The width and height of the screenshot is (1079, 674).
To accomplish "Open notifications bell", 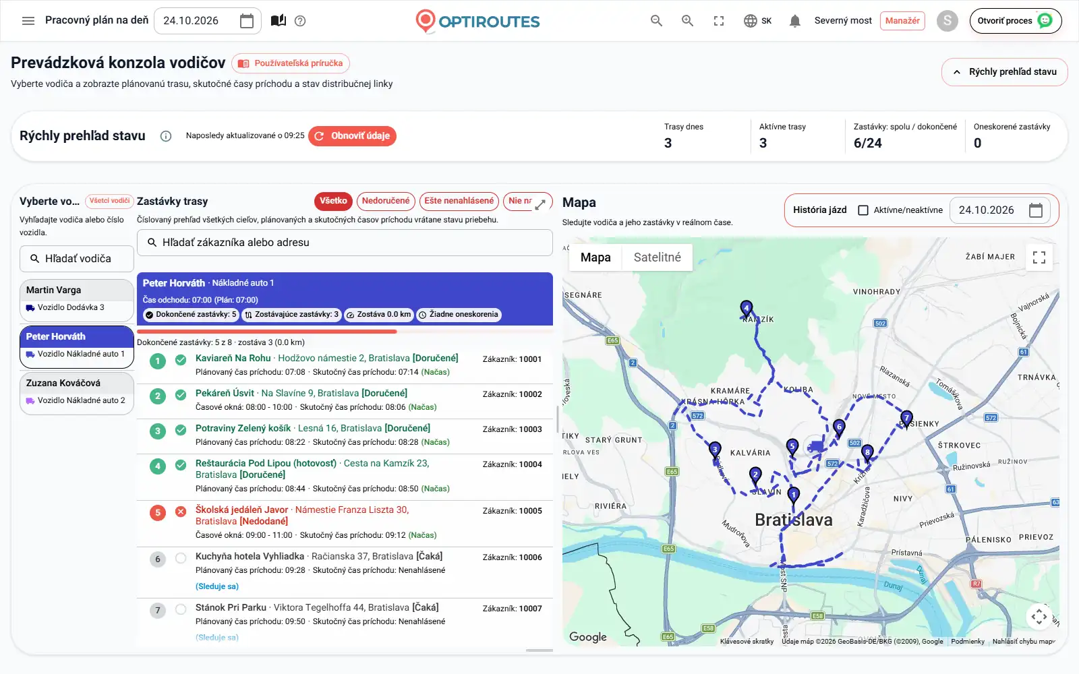I will (x=795, y=21).
